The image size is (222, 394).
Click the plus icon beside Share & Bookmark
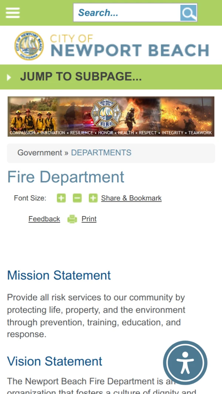pyautogui.click(x=93, y=198)
